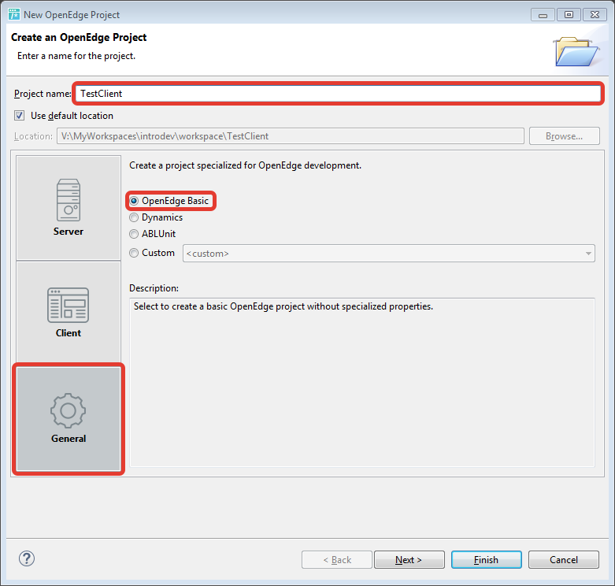Click the New OpenEdge Project title icon

(14, 14)
